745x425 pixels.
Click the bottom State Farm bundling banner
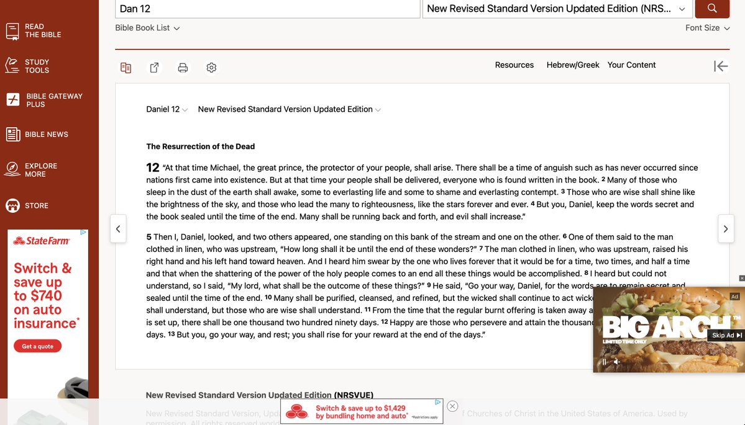pos(362,411)
